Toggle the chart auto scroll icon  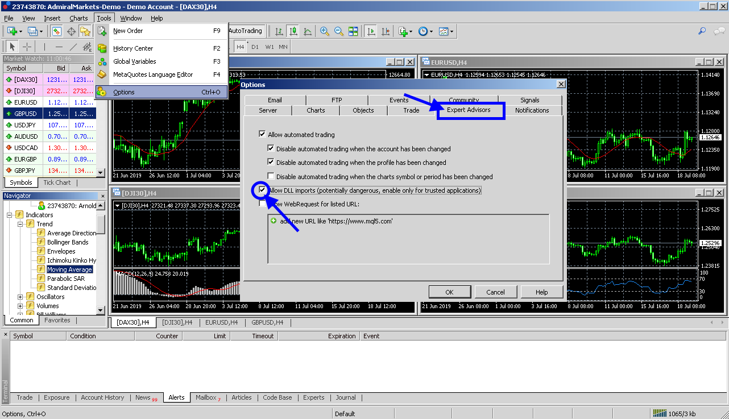click(x=371, y=31)
